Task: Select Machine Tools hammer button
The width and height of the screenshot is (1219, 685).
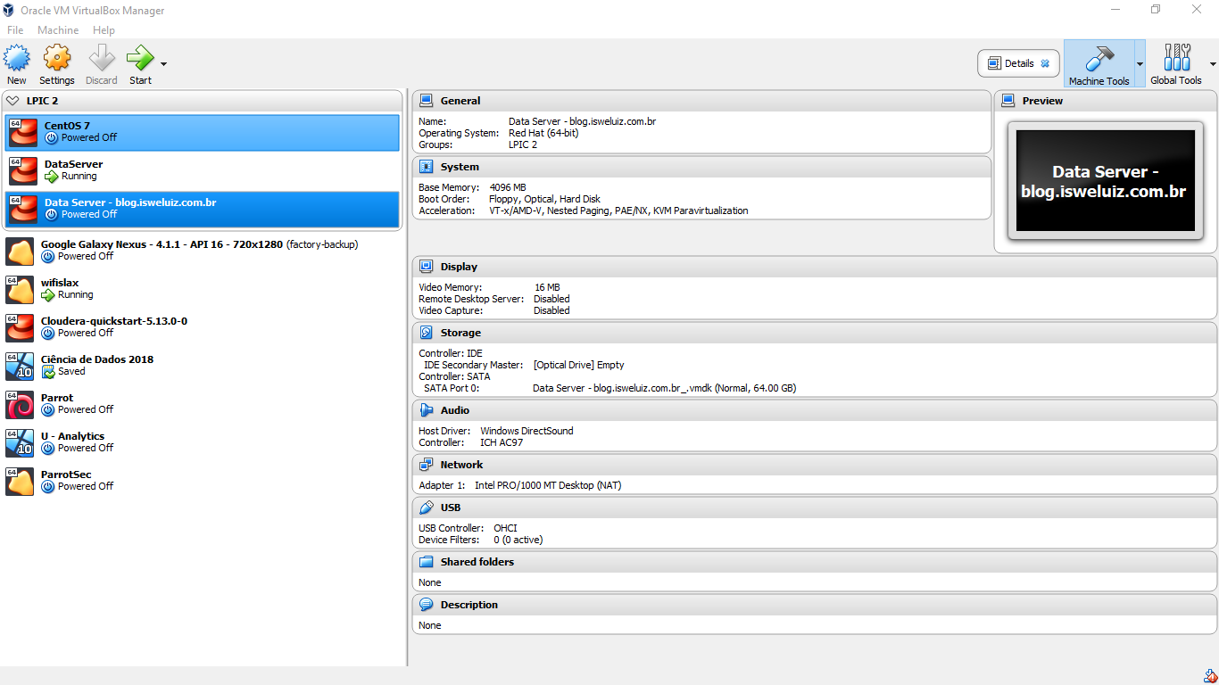Action: pyautogui.click(x=1099, y=63)
